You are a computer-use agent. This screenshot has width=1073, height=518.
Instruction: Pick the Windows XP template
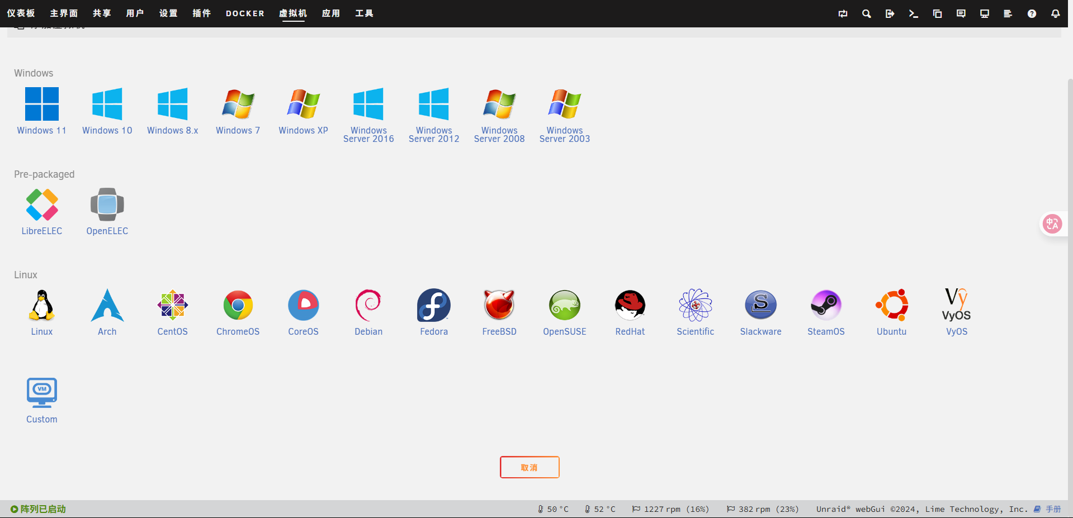coord(304,111)
